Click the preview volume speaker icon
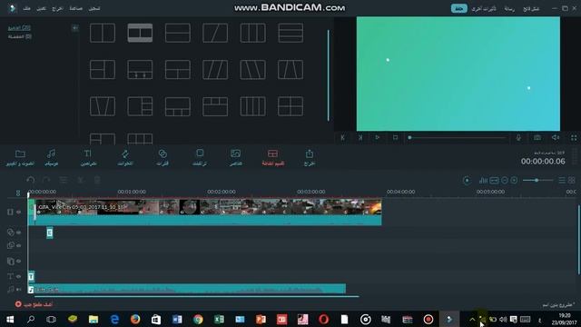The image size is (581, 327). click(x=556, y=137)
